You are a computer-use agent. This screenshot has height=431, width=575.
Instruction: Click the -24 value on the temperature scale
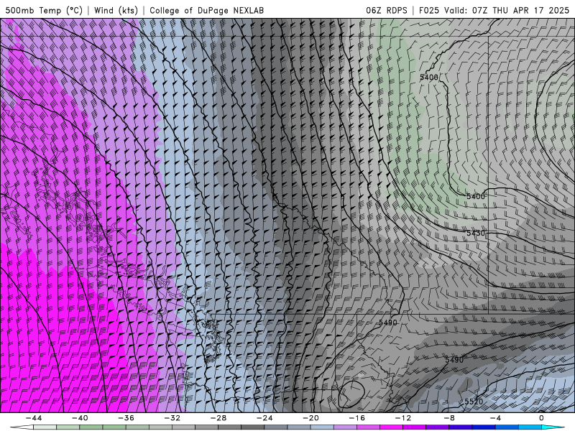tap(264, 418)
